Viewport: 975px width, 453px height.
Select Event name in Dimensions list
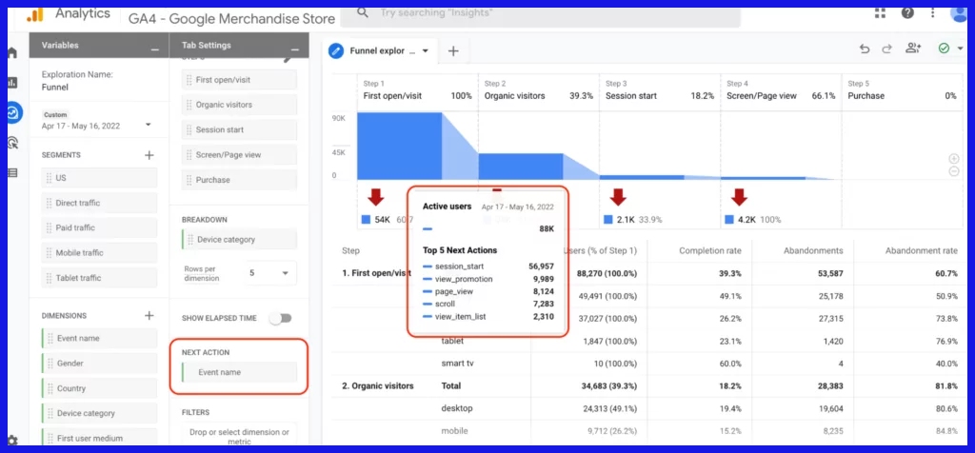pyautogui.click(x=99, y=338)
